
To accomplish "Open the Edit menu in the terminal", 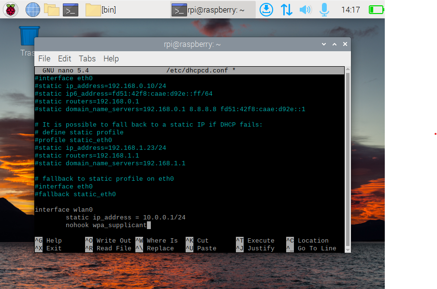I will click(64, 58).
